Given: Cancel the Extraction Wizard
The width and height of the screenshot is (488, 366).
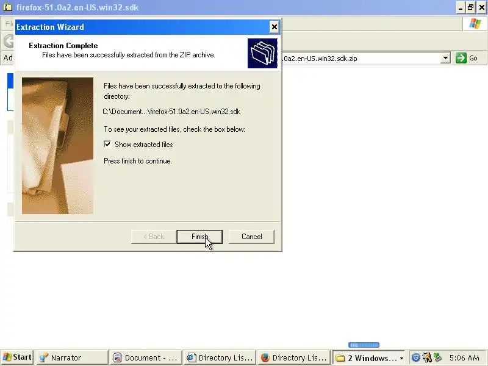Looking at the screenshot, I should [251, 237].
